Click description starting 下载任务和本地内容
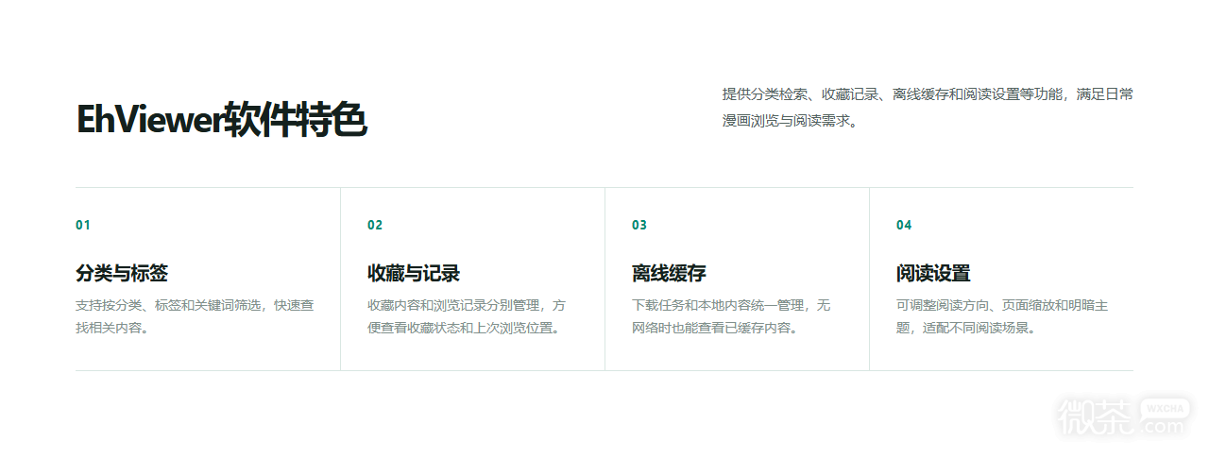Screen dimensions: 1209x458 [731, 316]
